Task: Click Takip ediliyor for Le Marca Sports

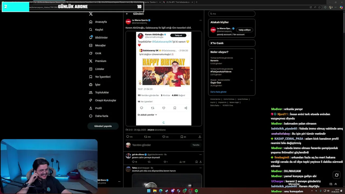Action: tap(244, 30)
